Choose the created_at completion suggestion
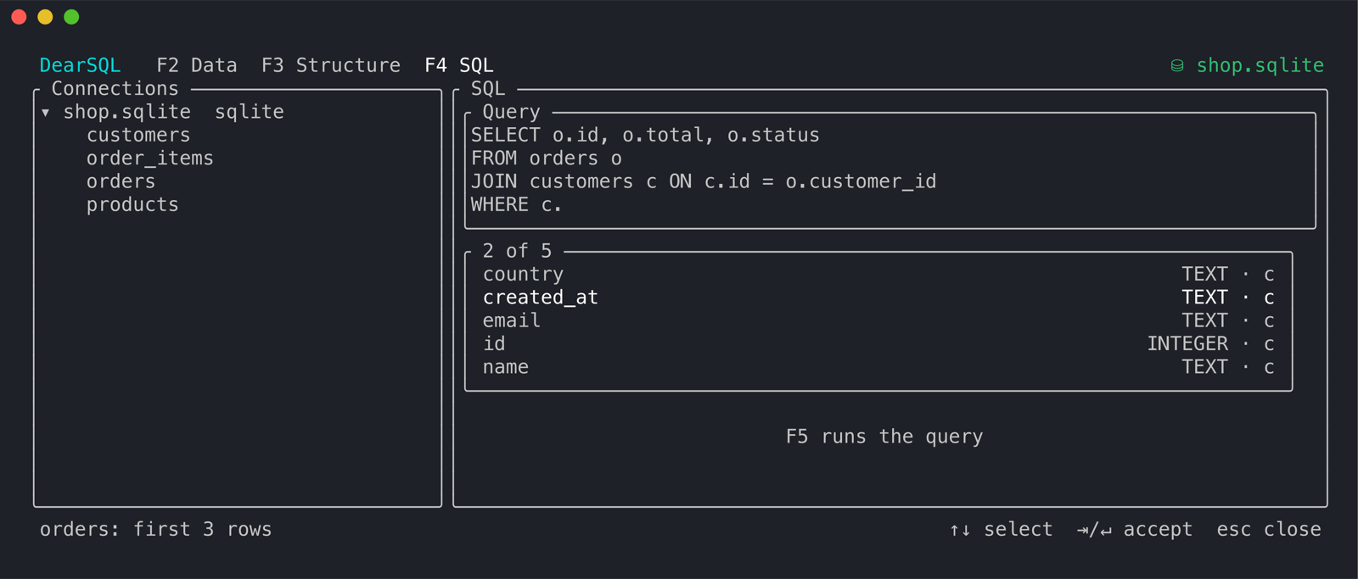Viewport: 1358px width, 579px height. point(878,298)
